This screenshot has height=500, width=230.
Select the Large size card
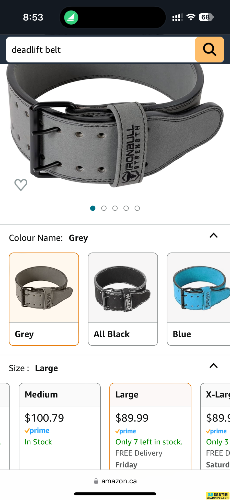click(150, 426)
